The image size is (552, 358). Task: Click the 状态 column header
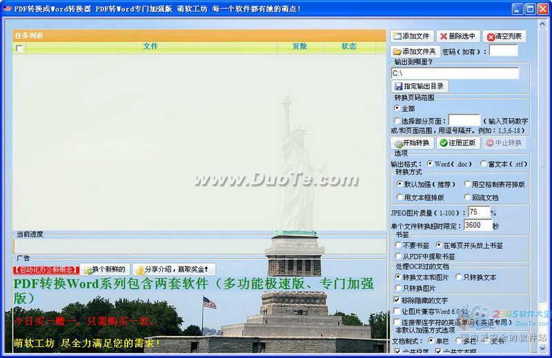point(349,46)
